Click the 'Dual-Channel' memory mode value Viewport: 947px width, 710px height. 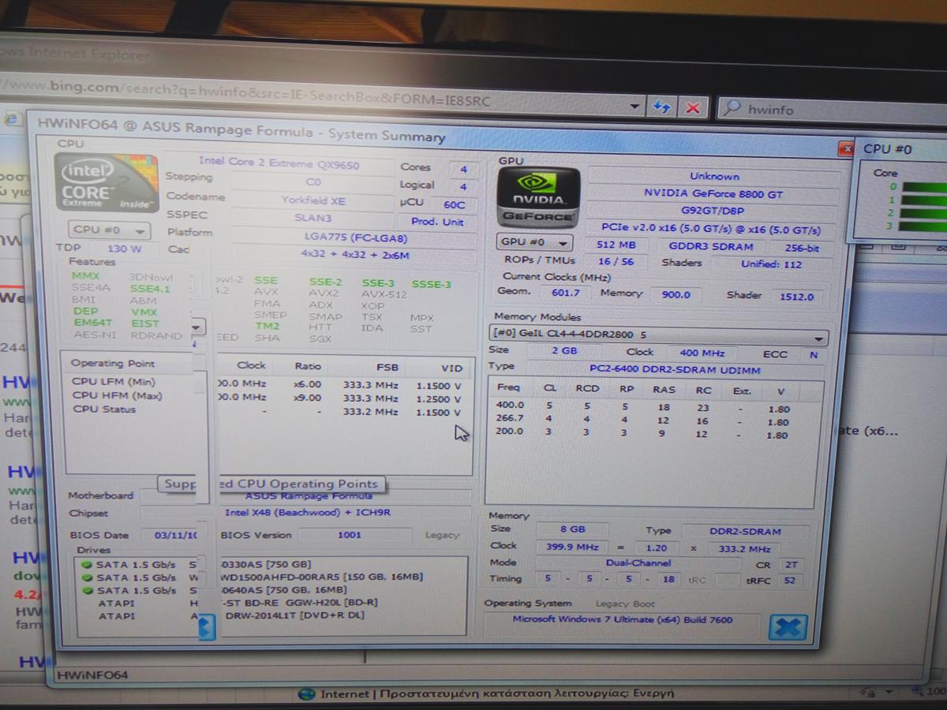[x=639, y=563]
